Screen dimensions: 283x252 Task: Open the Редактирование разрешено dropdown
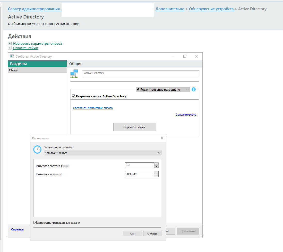pos(163,89)
